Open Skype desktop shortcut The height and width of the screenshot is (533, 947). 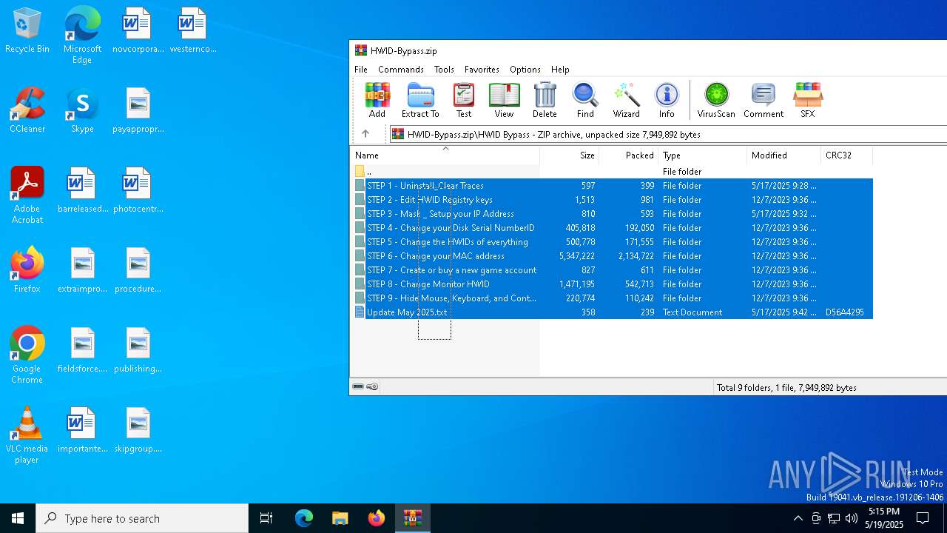click(x=82, y=111)
